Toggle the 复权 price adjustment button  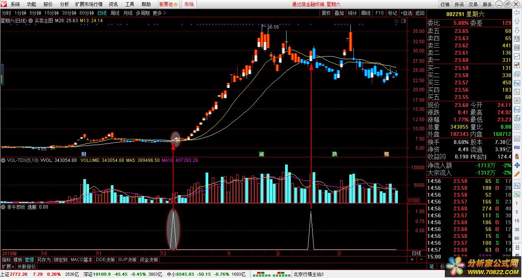(326, 13)
